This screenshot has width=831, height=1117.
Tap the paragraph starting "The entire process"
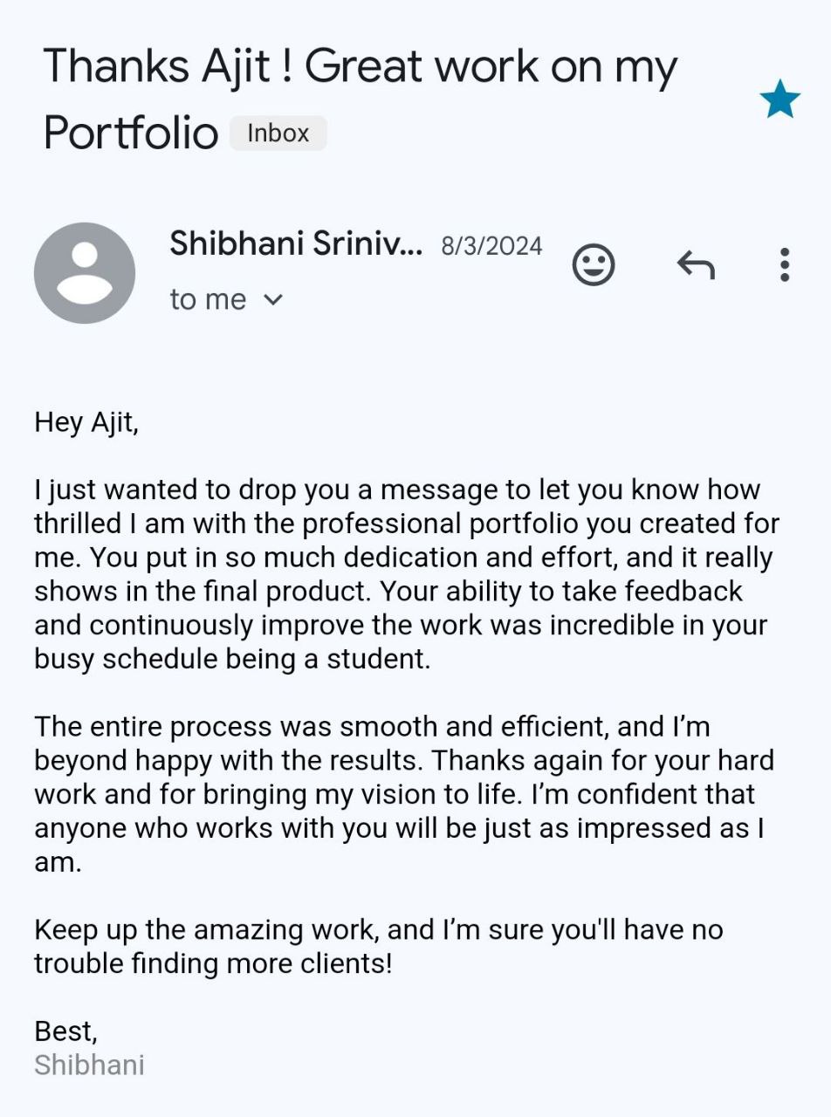[403, 794]
